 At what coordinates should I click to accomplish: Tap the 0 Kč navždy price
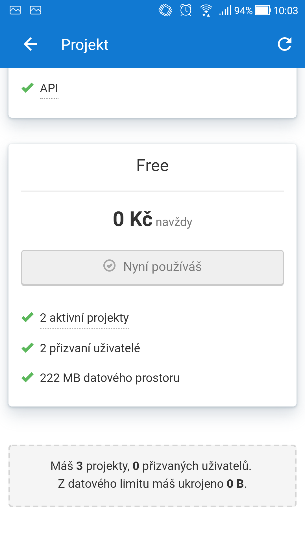coord(152,220)
